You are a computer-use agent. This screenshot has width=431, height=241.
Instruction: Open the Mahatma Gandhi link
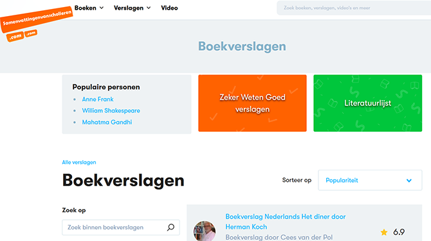[107, 122]
